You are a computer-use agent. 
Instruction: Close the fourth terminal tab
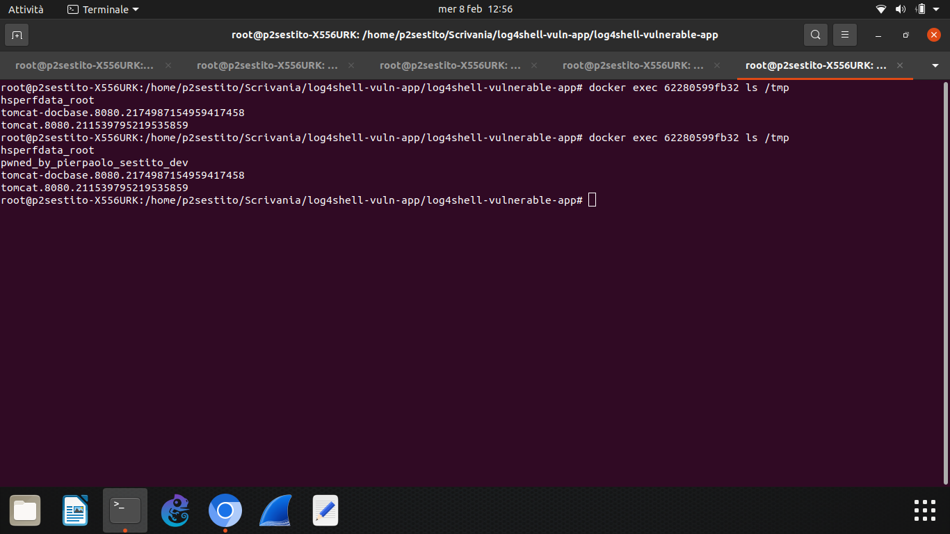pos(717,65)
